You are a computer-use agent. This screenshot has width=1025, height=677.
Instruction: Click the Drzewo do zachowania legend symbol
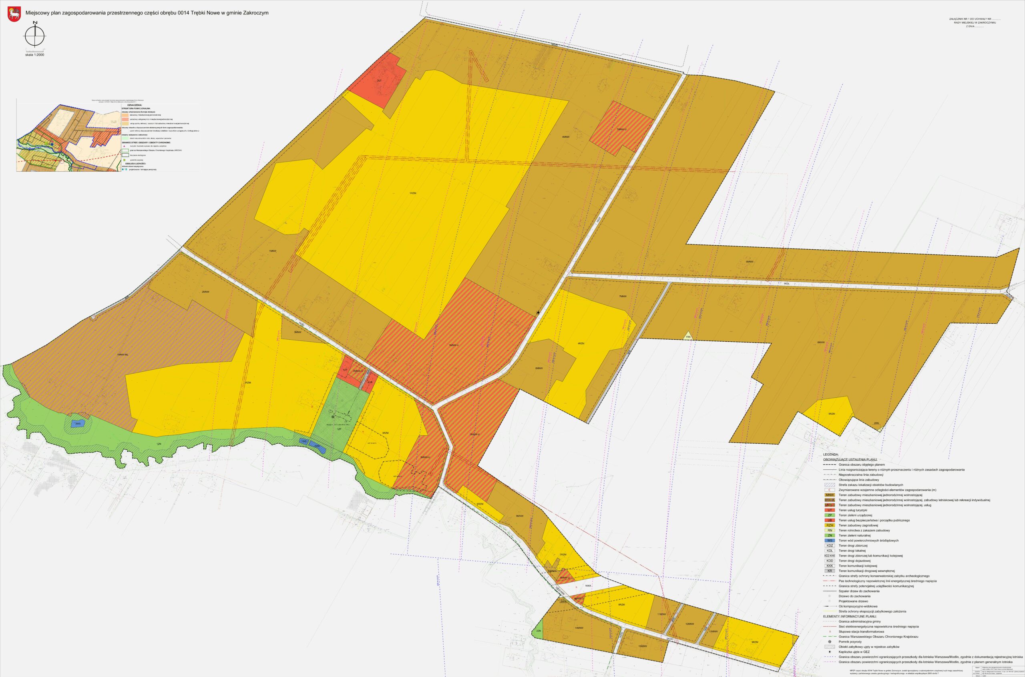(x=829, y=596)
